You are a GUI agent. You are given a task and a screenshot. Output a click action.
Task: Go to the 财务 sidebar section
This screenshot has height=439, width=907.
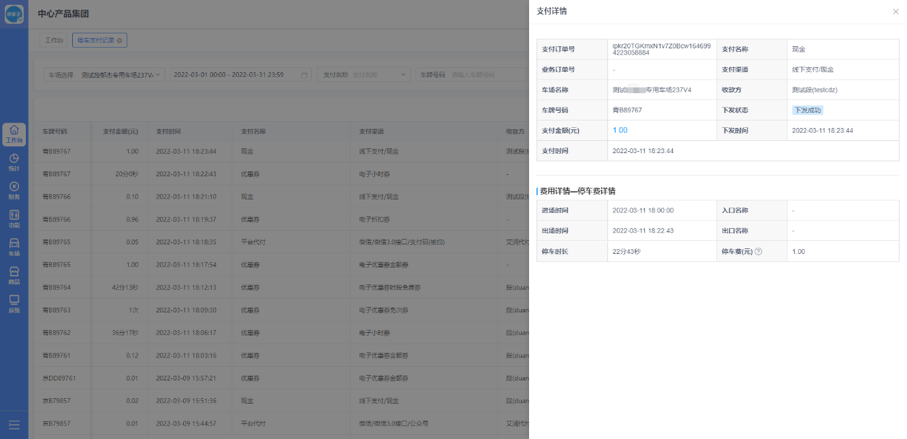(14, 191)
